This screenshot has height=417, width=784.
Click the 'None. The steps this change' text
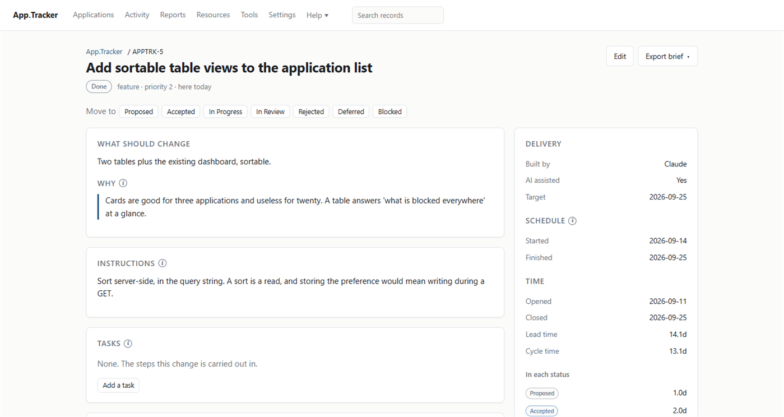point(177,364)
